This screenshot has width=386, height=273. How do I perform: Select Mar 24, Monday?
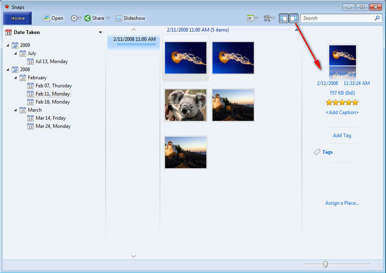53,126
